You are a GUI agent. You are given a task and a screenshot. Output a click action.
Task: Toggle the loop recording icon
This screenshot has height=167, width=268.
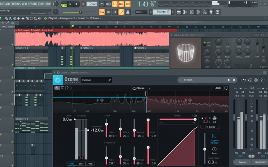coord(128,4)
